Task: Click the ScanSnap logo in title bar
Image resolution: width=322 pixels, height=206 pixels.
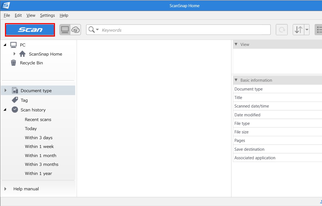Action: [6, 5]
